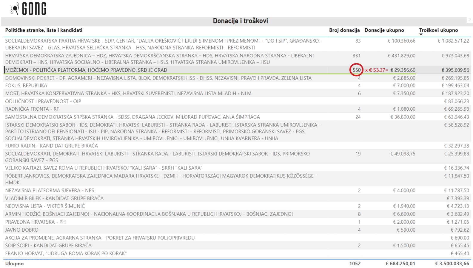
Task: Click the red-circled 550 donation count
Action: [356, 70]
